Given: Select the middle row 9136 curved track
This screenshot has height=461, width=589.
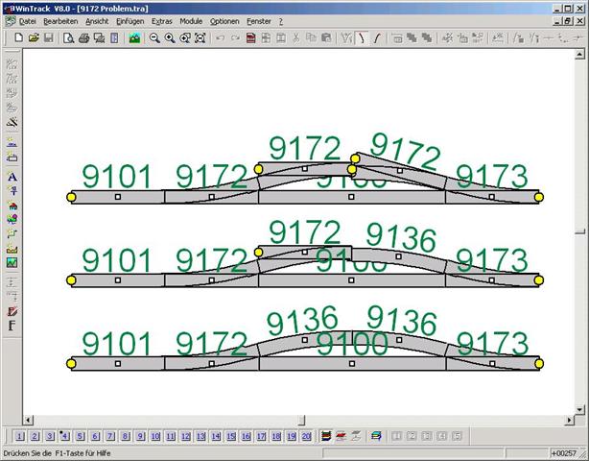Looking at the screenshot, I should (x=398, y=256).
